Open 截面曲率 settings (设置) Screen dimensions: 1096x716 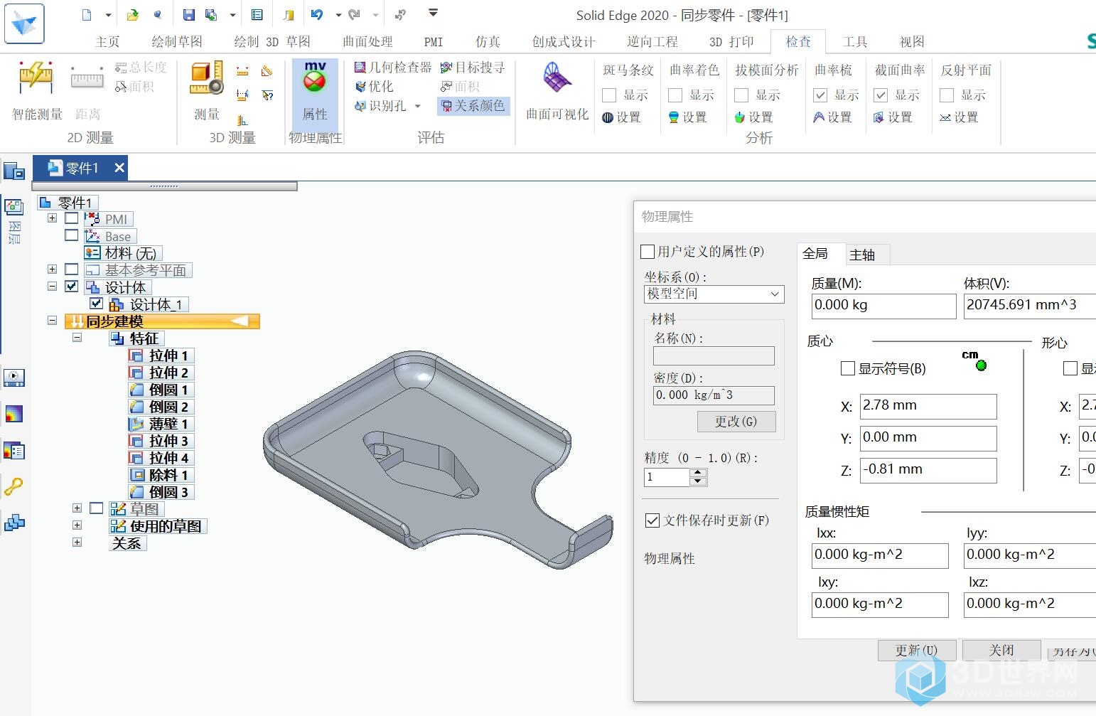point(893,117)
